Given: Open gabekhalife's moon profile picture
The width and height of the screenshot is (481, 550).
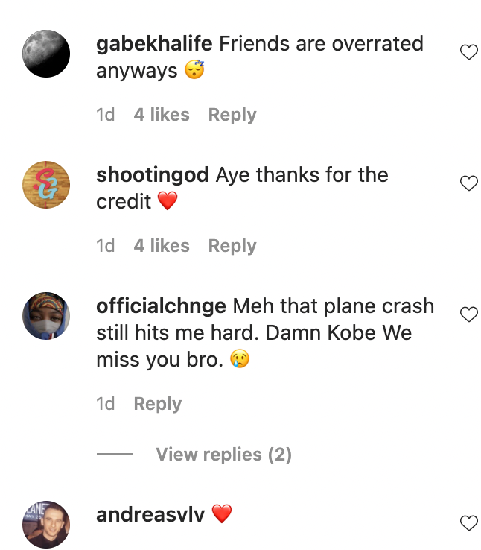Looking at the screenshot, I should pyautogui.click(x=46, y=54).
